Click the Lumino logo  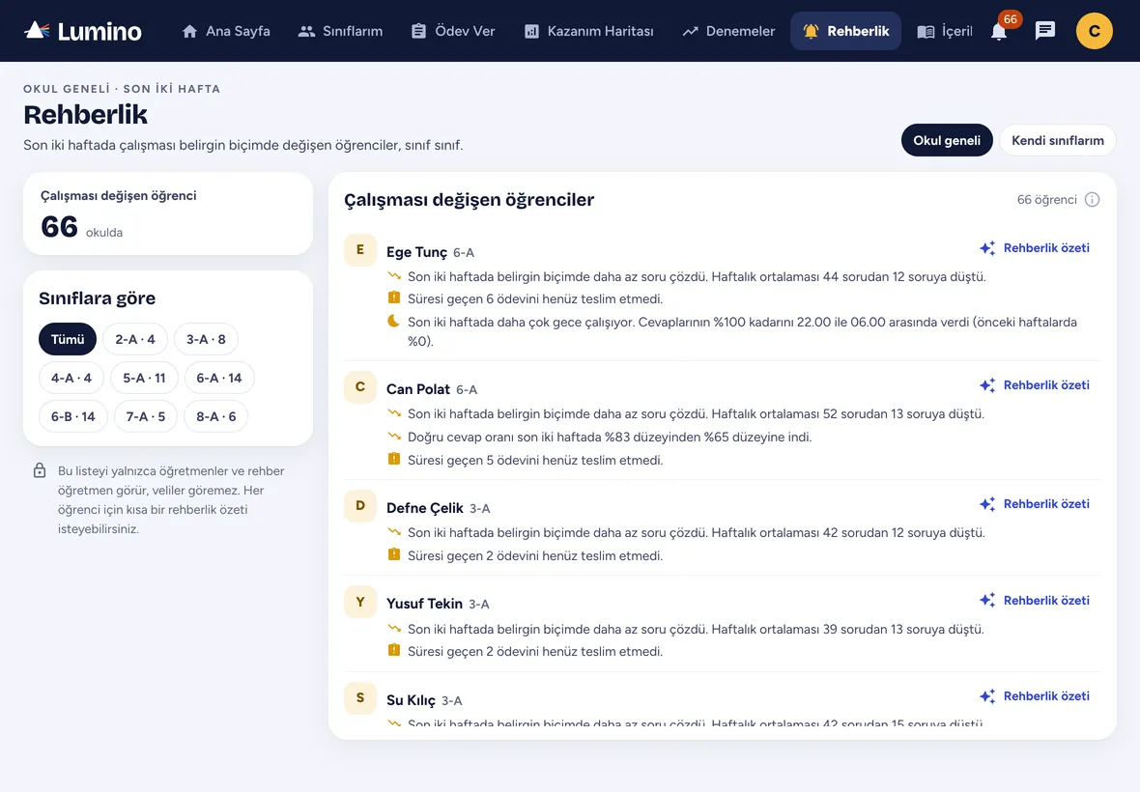(83, 31)
